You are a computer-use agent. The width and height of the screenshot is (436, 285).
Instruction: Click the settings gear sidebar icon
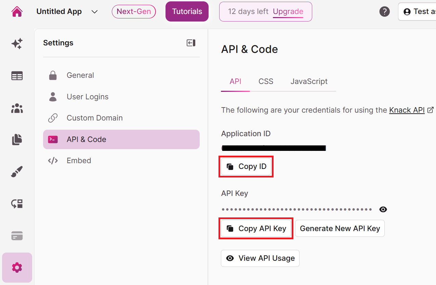point(17,268)
